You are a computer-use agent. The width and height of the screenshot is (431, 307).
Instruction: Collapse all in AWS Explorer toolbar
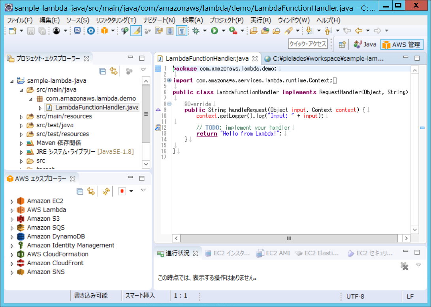pyautogui.click(x=80, y=191)
